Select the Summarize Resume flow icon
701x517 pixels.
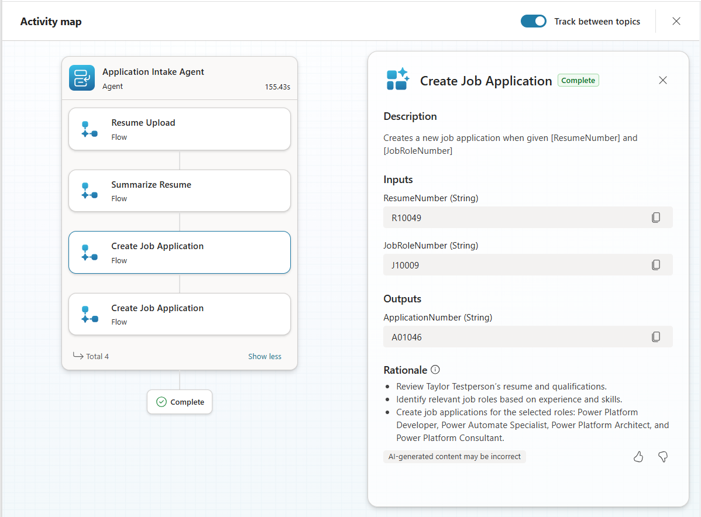[89, 191]
